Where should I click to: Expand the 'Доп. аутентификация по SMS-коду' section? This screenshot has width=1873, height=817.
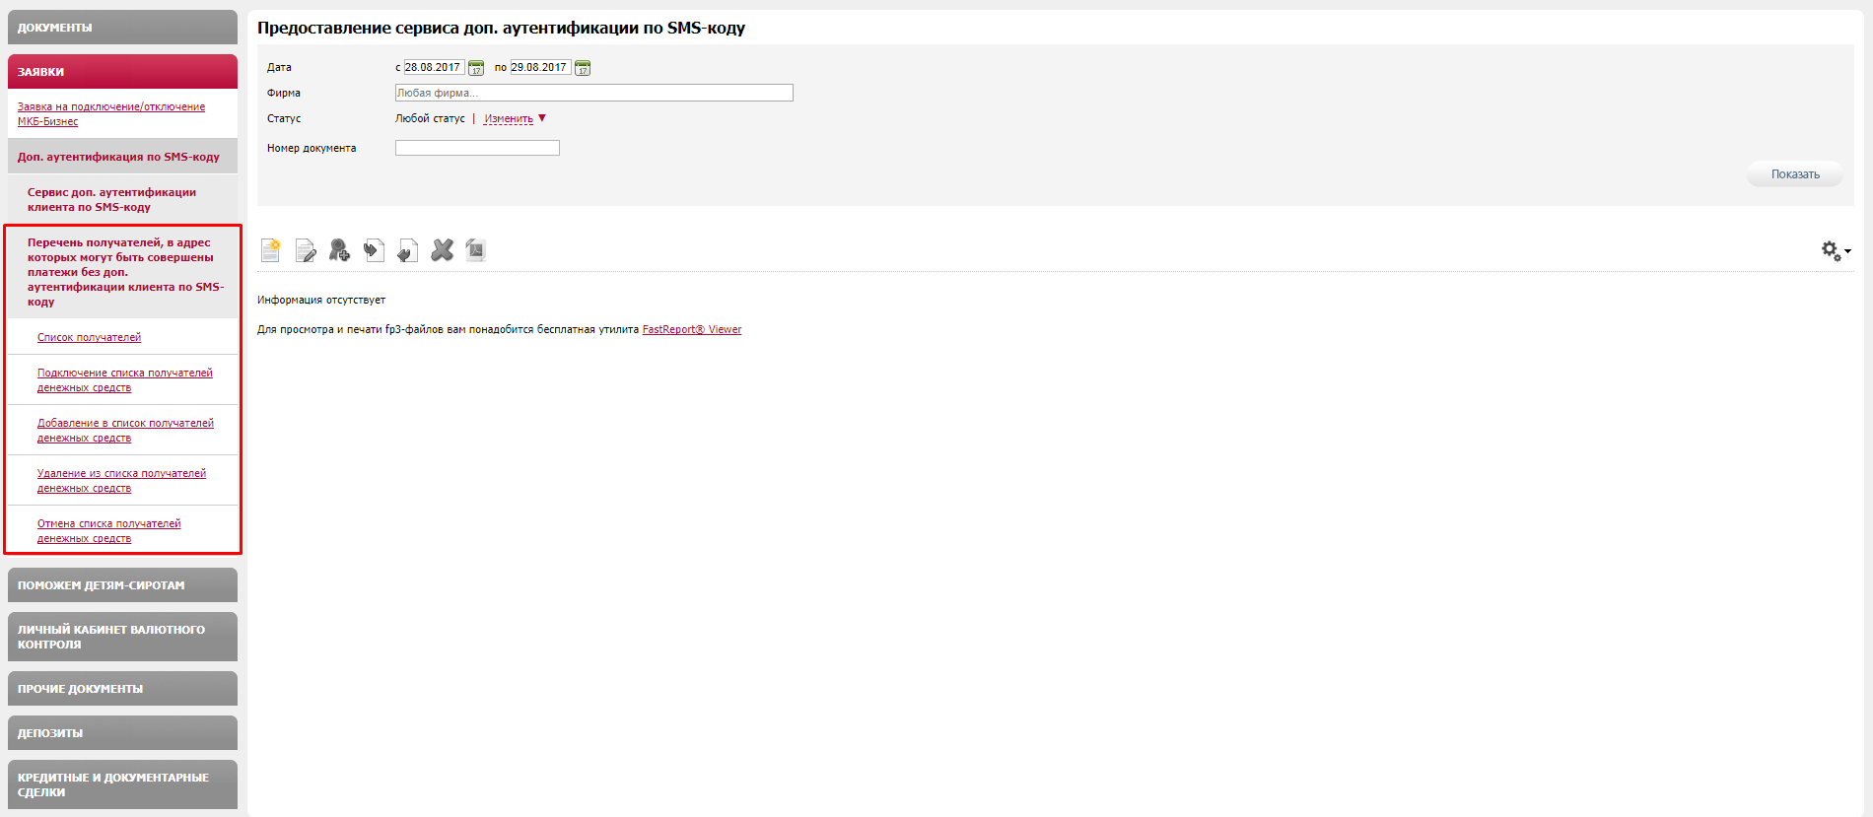[118, 157]
